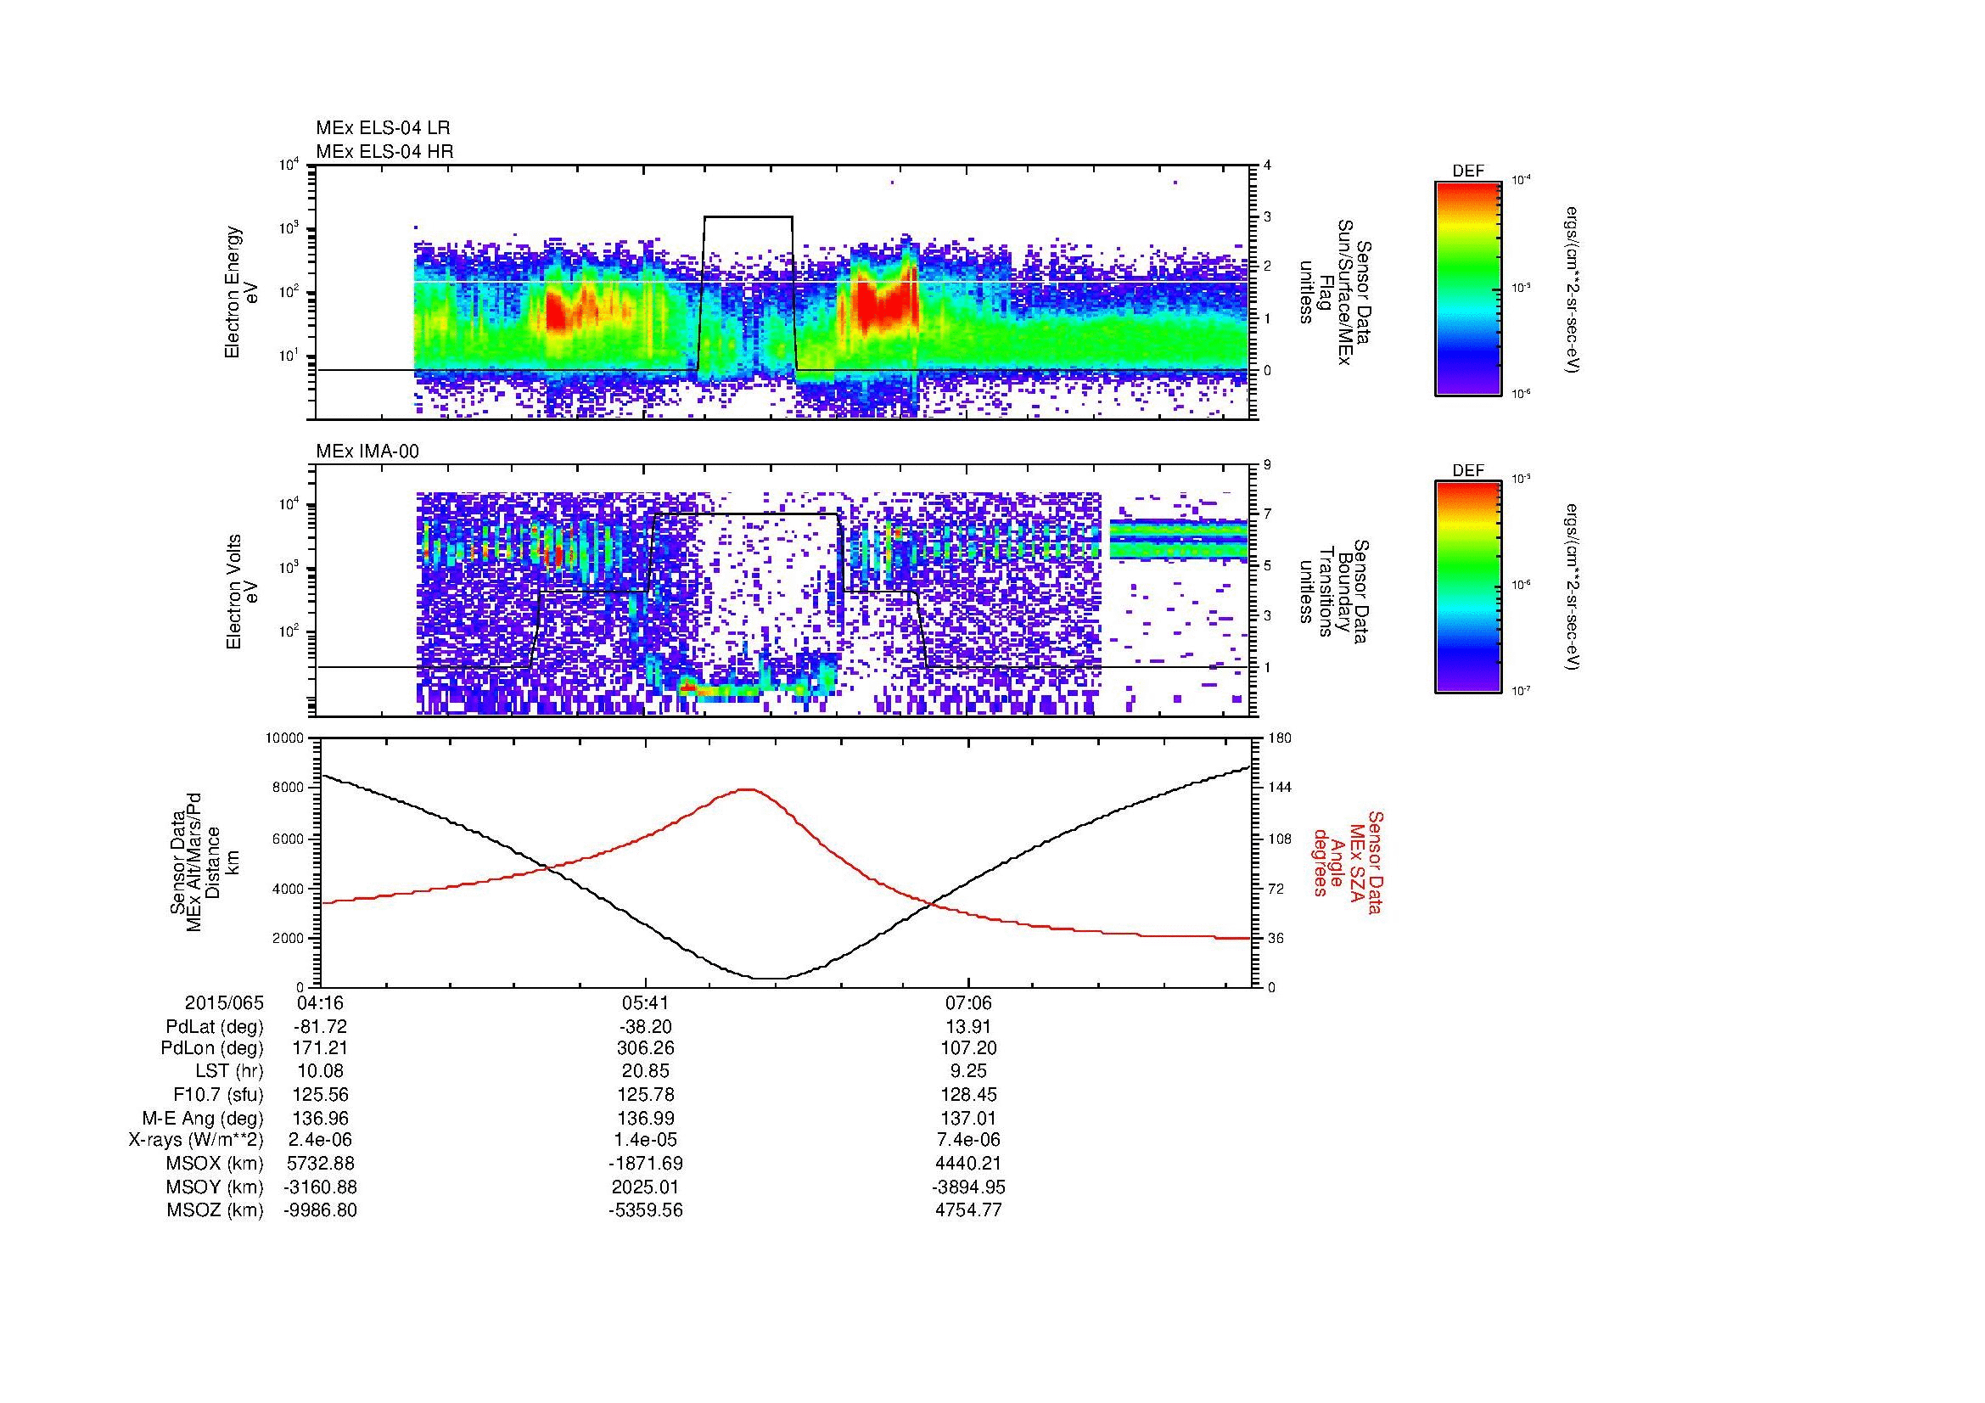Click the M-E Ang value 136.99
Screen dimensions: 1985x1403
[x=645, y=1118]
